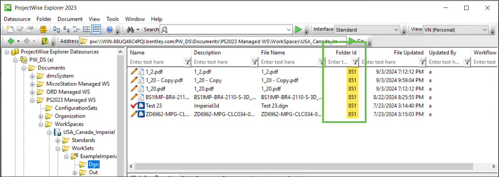This screenshot has height=177, width=499.
Task: Expand the MicroStation Managed WS node
Action: coord(32,84)
